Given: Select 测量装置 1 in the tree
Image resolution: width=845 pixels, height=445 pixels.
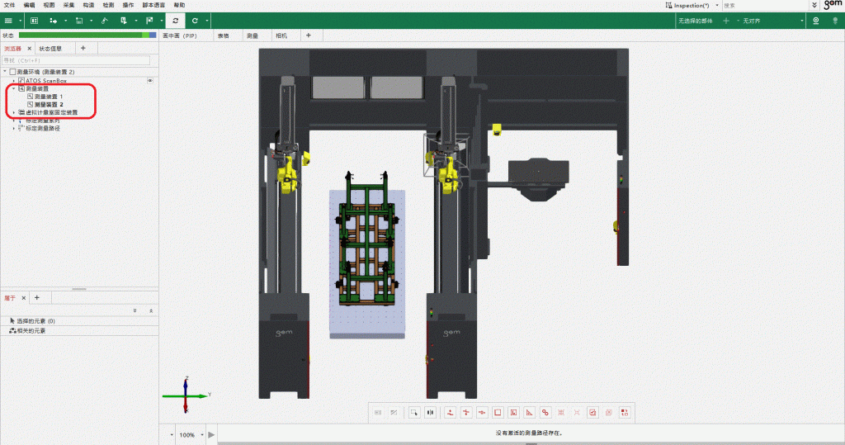Looking at the screenshot, I should coord(49,97).
